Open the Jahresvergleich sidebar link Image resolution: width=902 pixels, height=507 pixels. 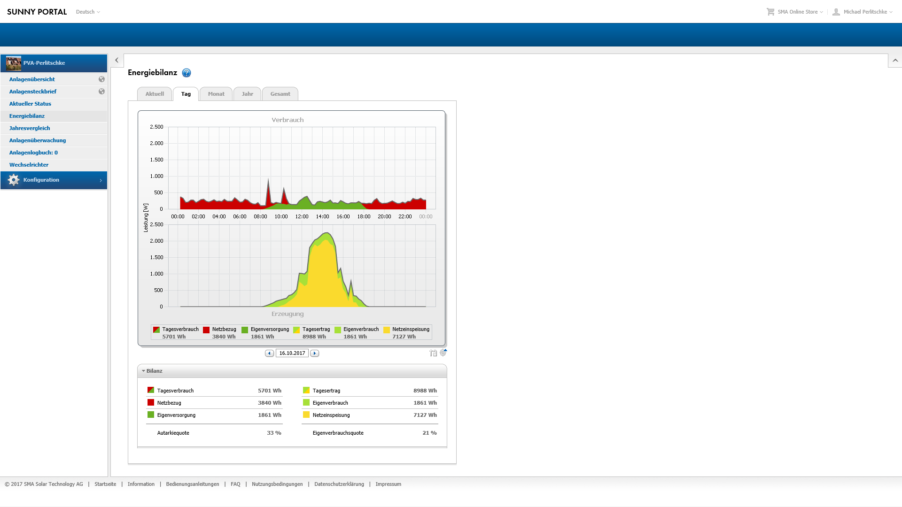point(30,128)
